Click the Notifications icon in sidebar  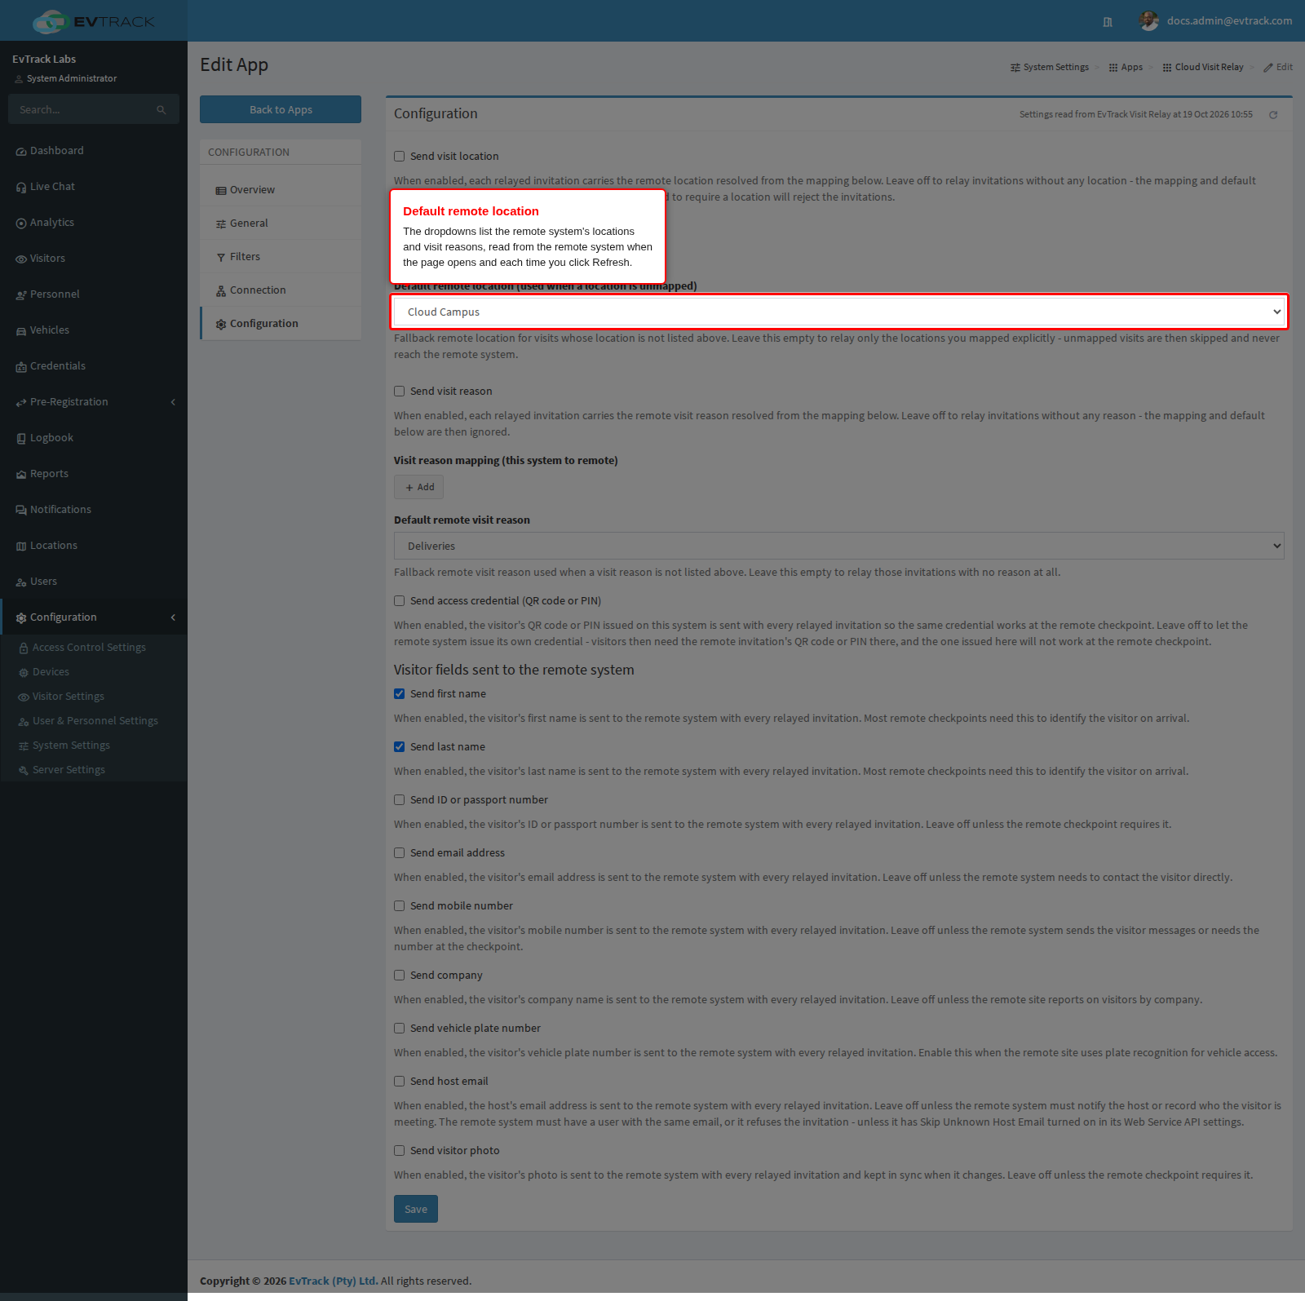21,511
